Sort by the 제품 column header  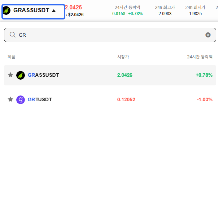[12, 57]
